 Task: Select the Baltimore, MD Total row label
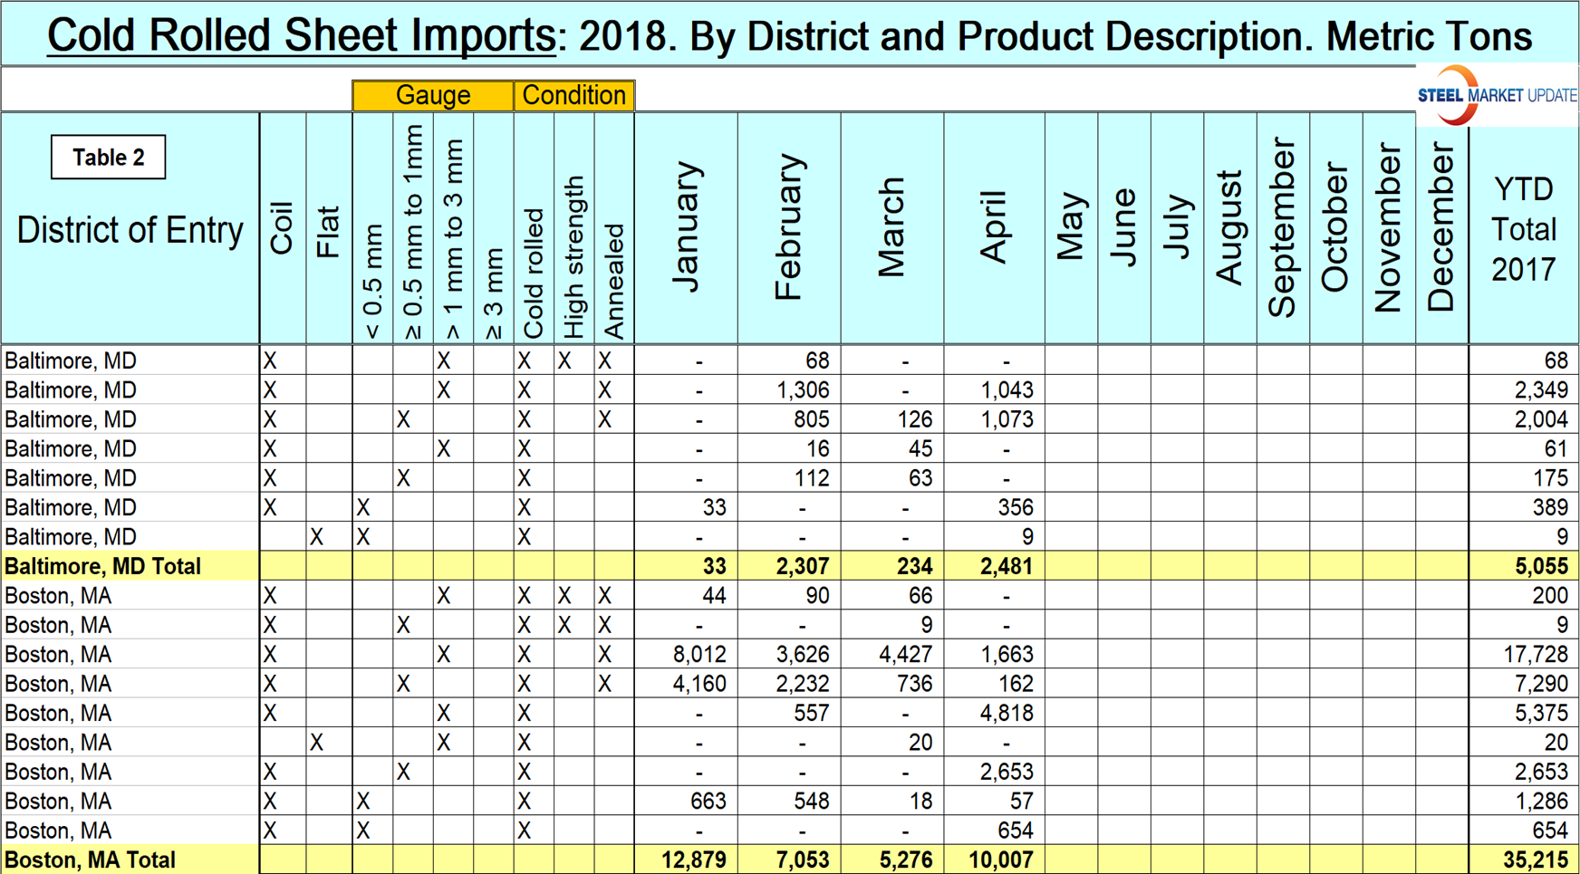103,567
